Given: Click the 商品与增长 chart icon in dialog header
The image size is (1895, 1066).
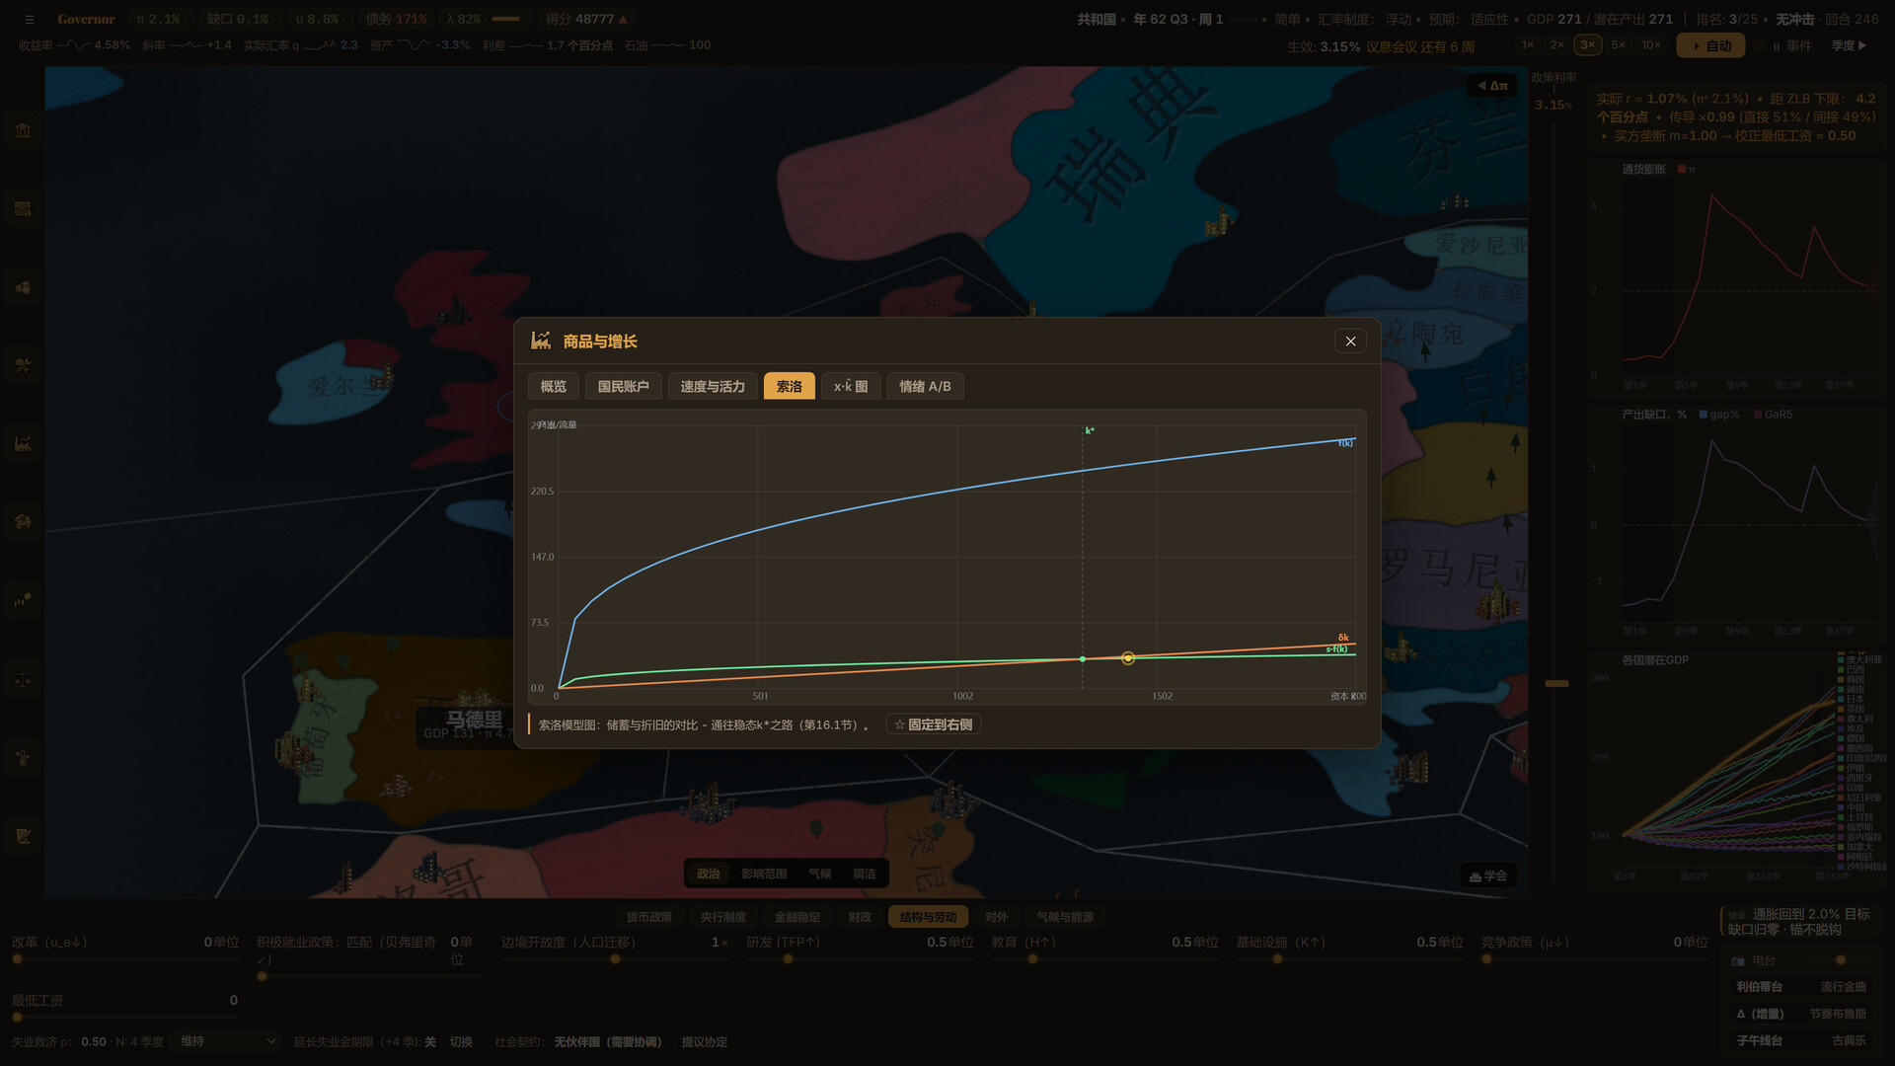Looking at the screenshot, I should tap(541, 341).
